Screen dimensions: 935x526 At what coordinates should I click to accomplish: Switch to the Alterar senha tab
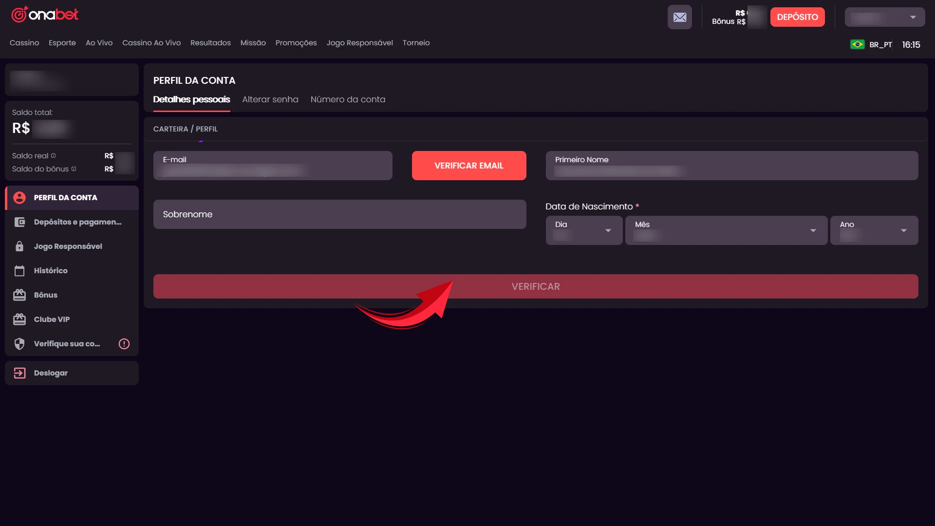point(270,99)
